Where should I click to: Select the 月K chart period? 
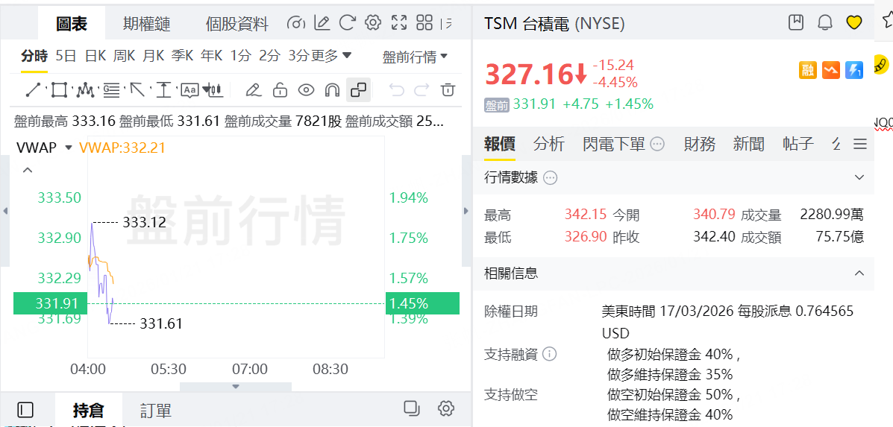pyautogui.click(x=153, y=56)
